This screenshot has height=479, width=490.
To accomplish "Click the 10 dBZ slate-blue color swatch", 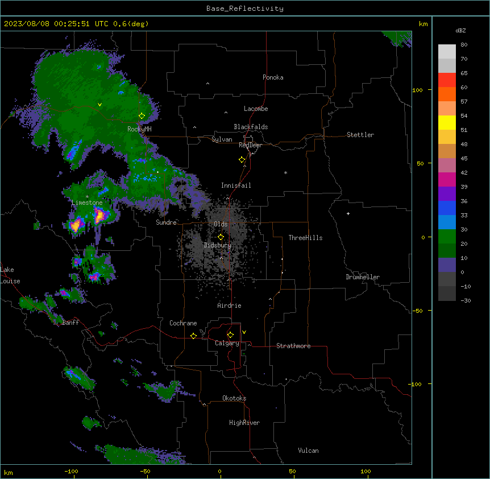I will click(x=447, y=265).
